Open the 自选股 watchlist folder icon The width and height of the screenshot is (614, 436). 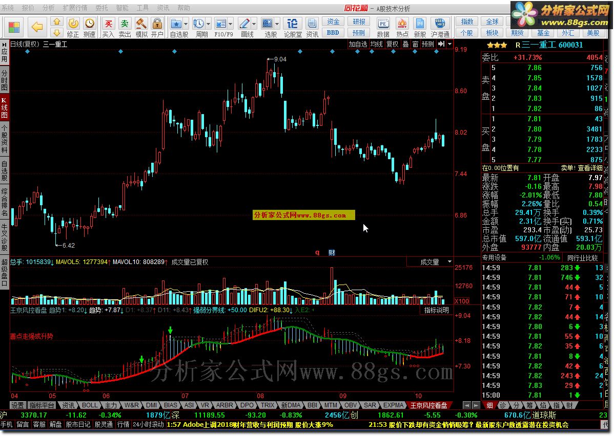tap(176, 24)
